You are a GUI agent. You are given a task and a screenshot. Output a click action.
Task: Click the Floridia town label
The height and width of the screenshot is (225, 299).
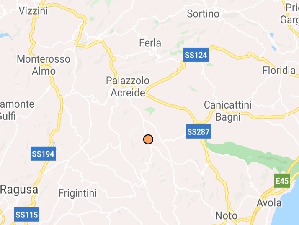(279, 70)
